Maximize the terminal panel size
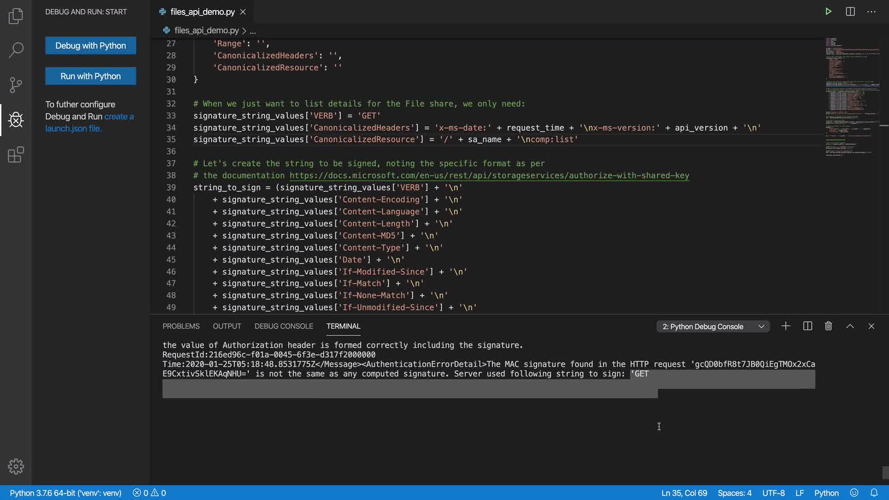Image resolution: width=889 pixels, height=500 pixels. [x=850, y=326]
